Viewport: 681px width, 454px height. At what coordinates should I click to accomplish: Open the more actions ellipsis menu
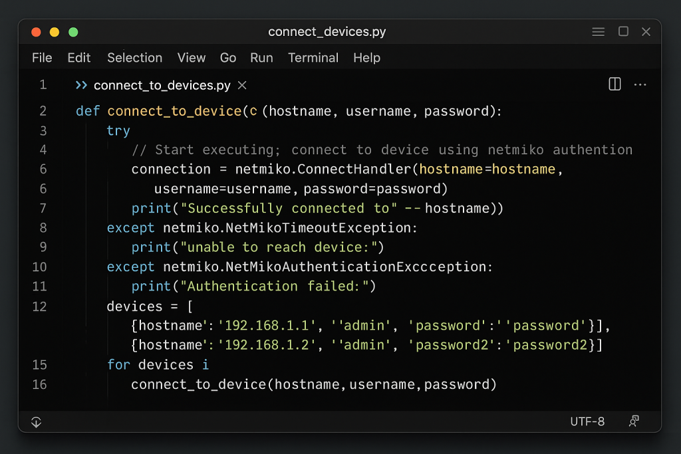(640, 84)
